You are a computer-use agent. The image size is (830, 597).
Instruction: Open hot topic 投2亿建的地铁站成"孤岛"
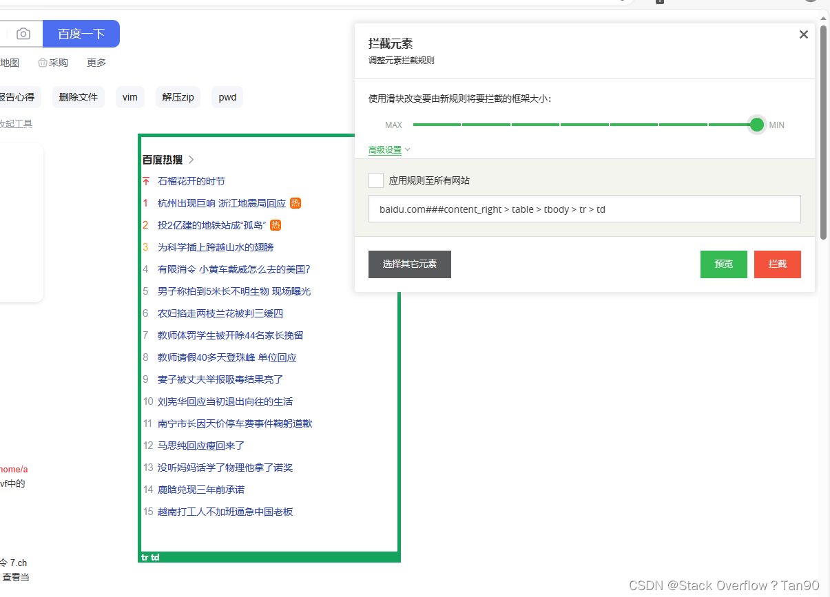point(212,225)
